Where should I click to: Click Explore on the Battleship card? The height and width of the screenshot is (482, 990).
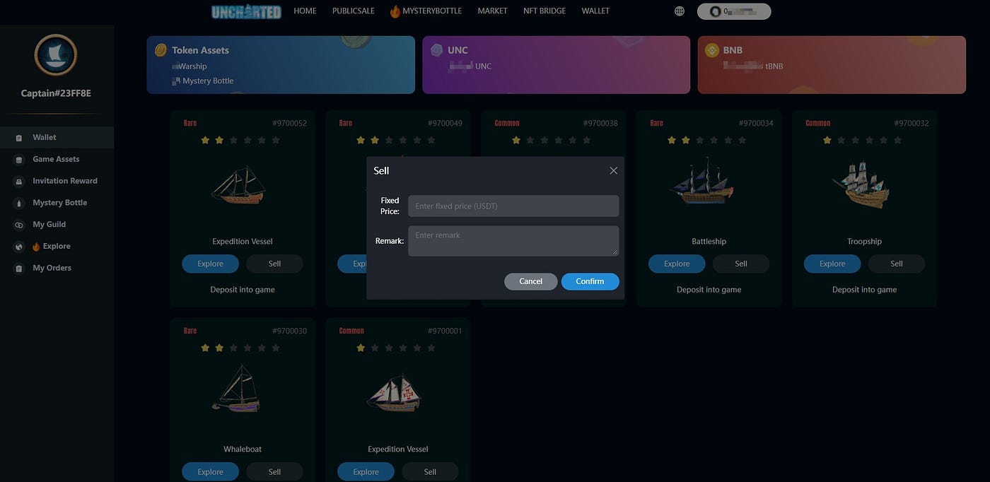coord(677,264)
